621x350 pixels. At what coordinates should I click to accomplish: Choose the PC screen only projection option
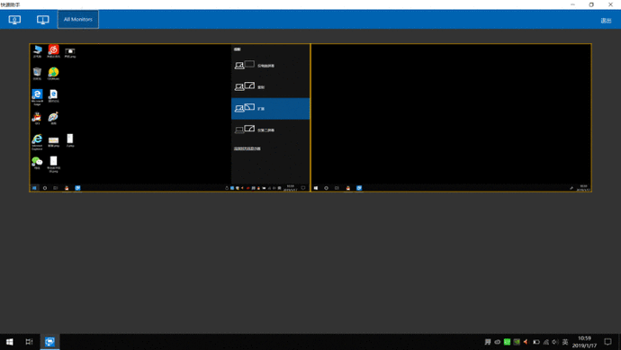[x=271, y=66]
